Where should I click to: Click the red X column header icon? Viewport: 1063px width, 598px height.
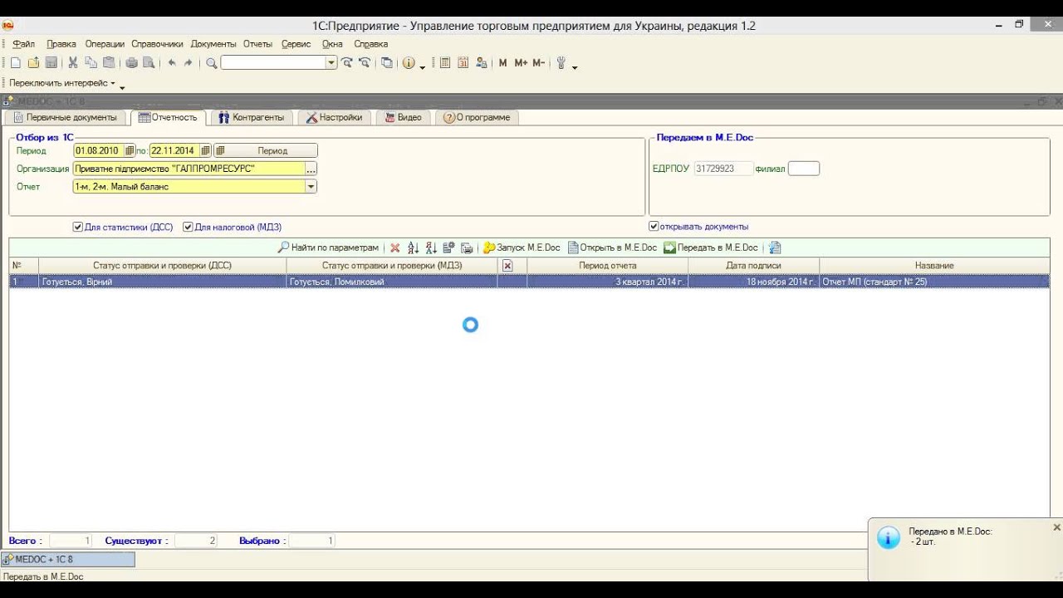point(507,266)
